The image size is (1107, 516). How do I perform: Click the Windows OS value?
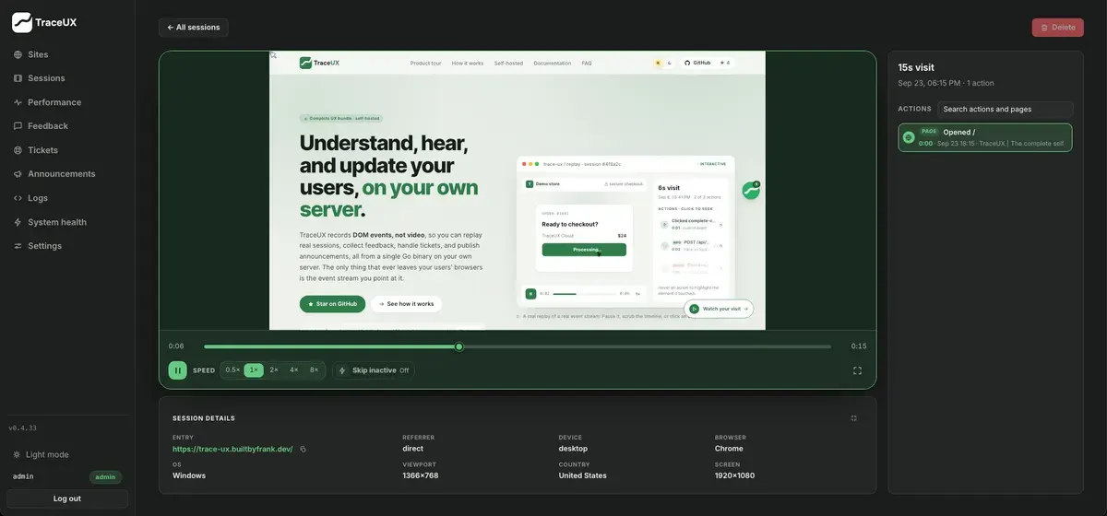(x=189, y=475)
